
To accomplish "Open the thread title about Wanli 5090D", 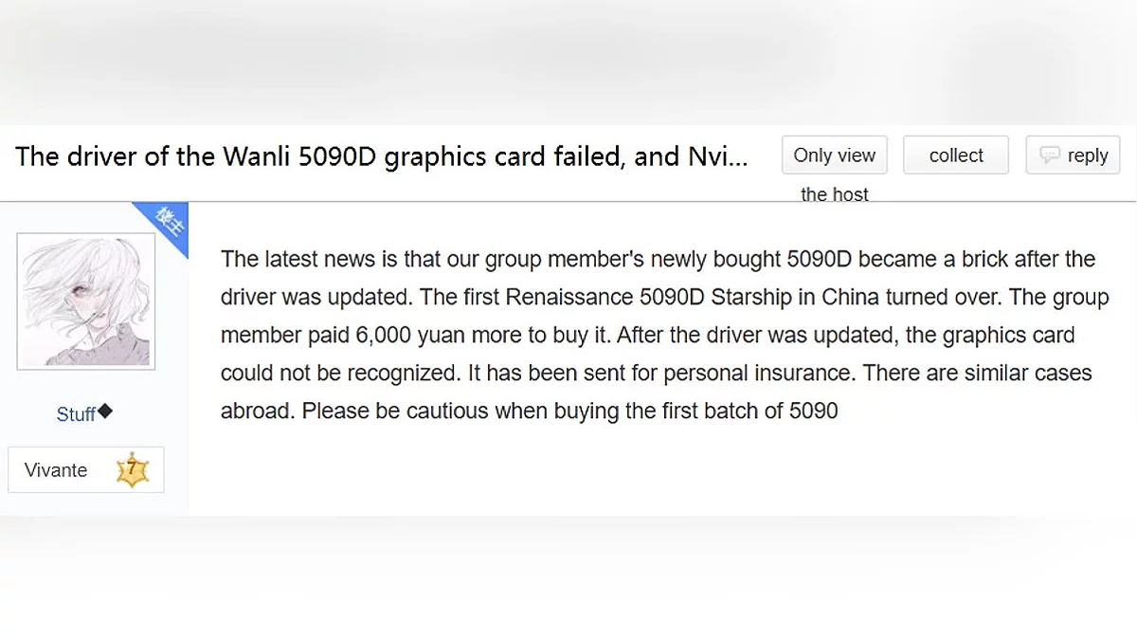I will [379, 156].
